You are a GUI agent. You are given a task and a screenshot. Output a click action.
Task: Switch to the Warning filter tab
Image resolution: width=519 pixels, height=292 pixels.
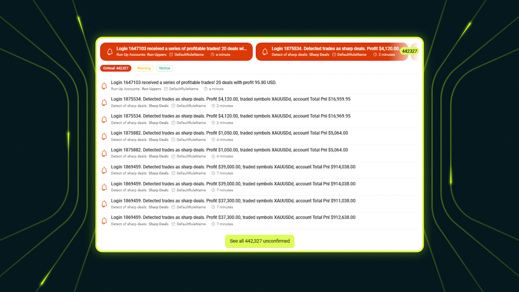[x=144, y=68]
